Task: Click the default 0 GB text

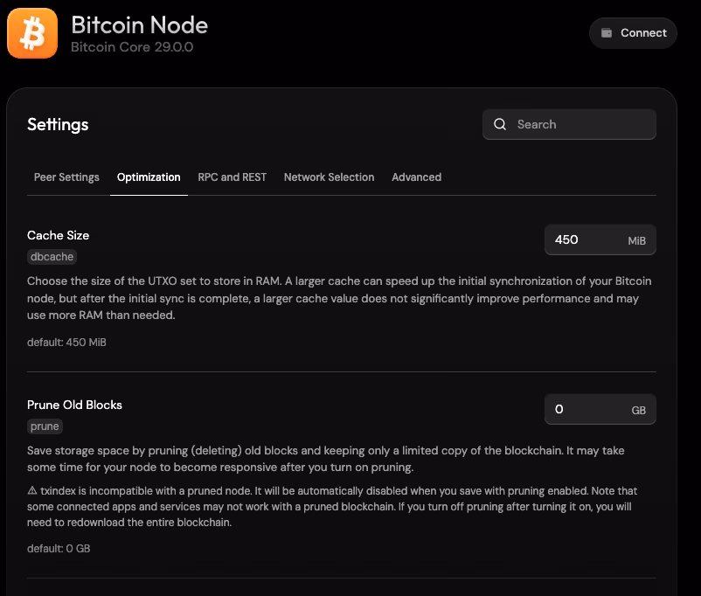Action: (x=58, y=548)
